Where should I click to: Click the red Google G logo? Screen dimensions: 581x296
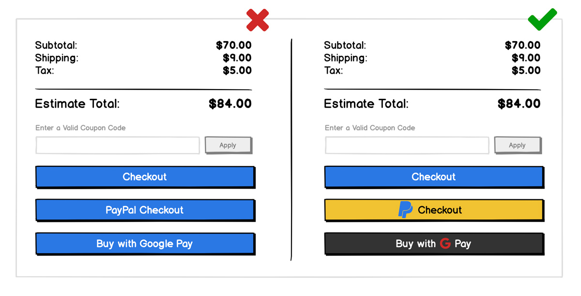click(x=445, y=244)
